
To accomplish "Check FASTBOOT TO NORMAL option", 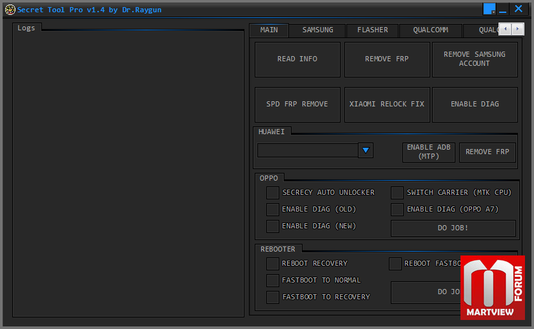I will 273,281.
